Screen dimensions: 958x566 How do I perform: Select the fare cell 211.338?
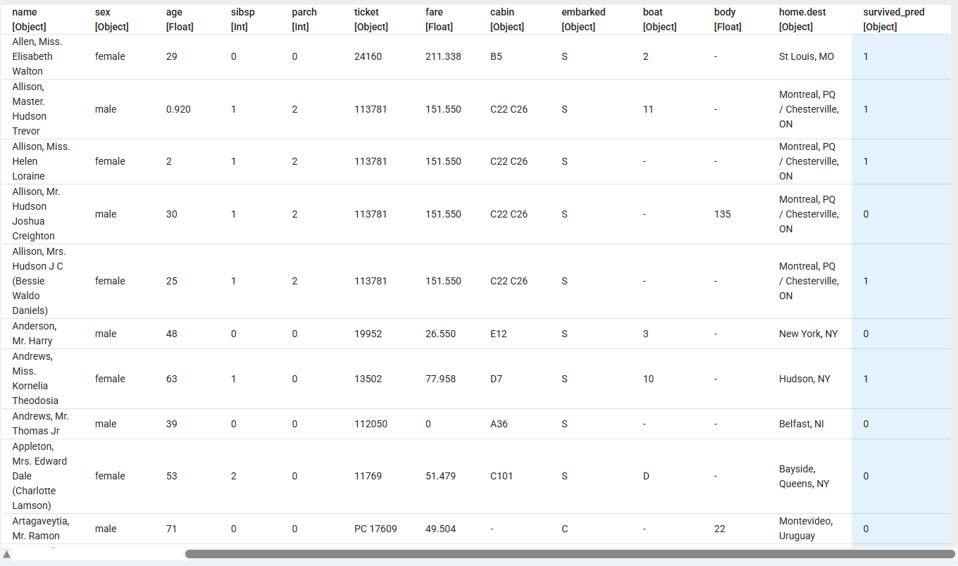[x=443, y=56]
